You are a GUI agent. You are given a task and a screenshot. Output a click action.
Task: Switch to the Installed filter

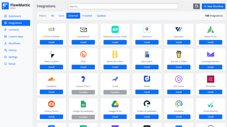tap(87, 16)
